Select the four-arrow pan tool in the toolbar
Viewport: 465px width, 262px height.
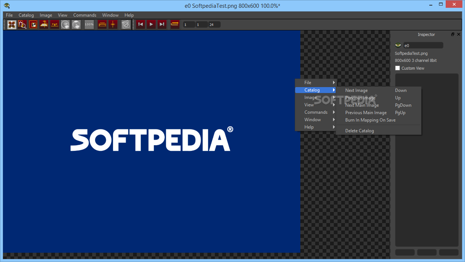[x=12, y=24]
